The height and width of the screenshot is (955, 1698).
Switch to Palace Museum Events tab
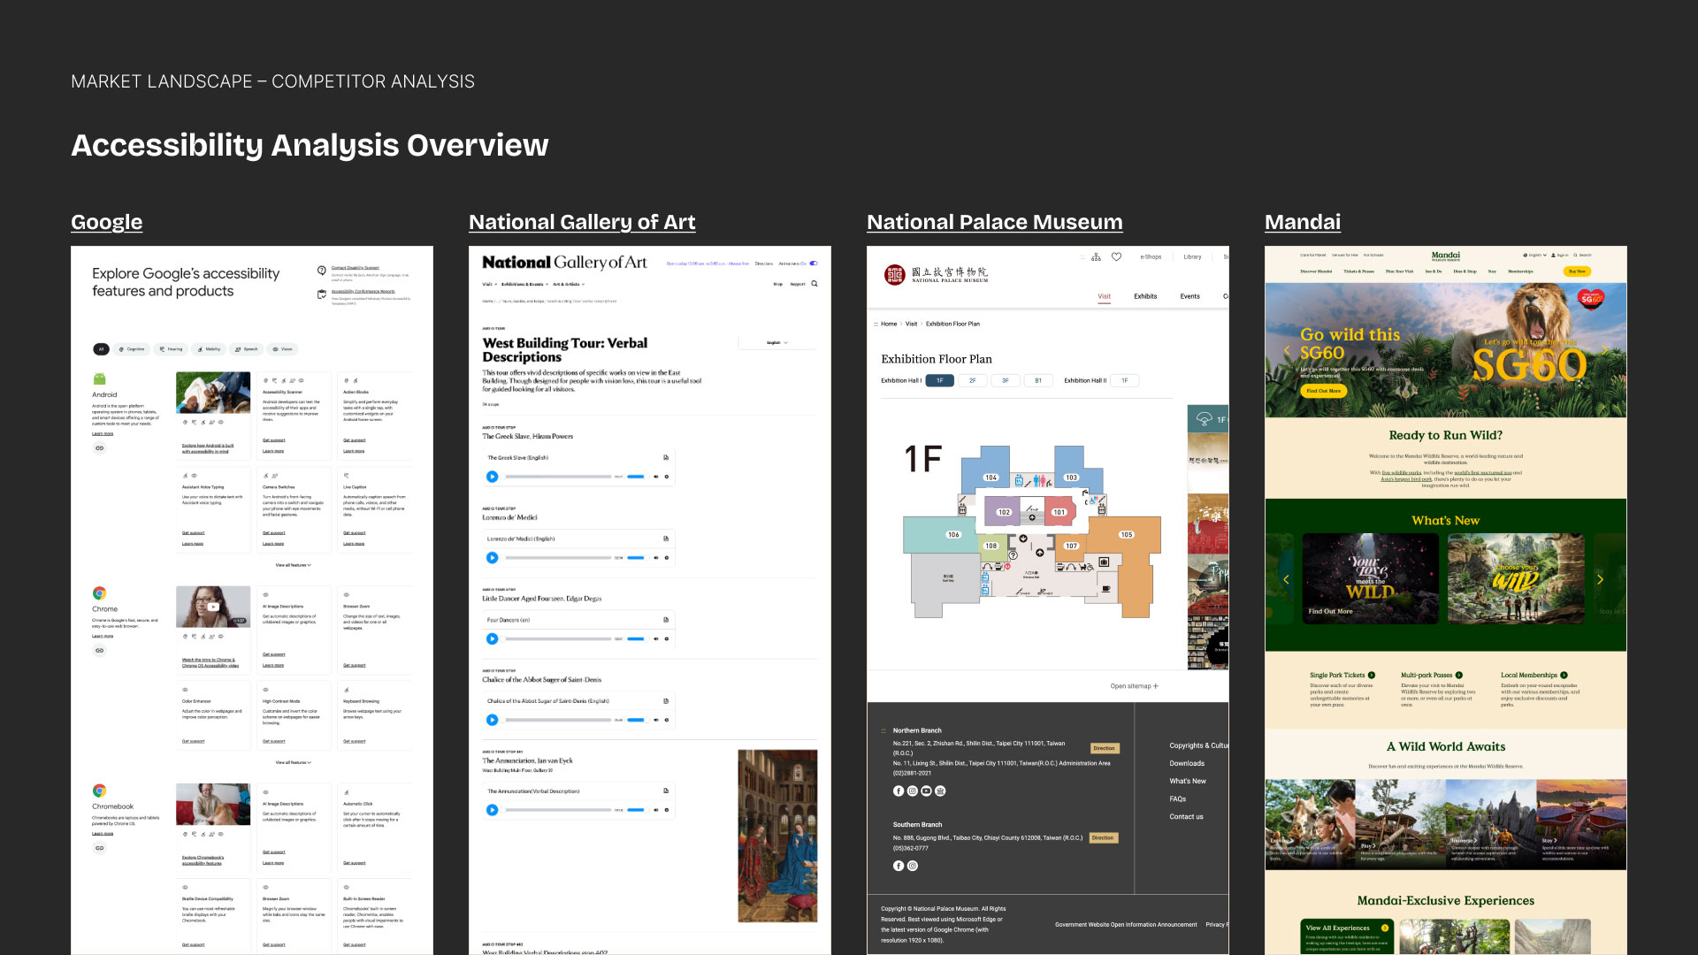(x=1190, y=296)
